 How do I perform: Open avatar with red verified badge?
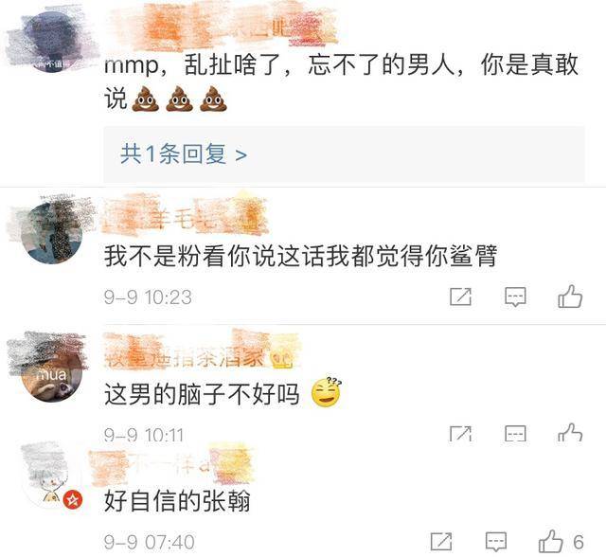(51, 477)
